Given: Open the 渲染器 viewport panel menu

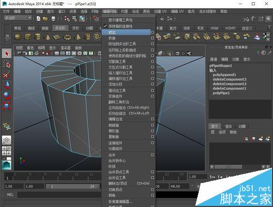Looking at the screenshot, I should [66, 48].
